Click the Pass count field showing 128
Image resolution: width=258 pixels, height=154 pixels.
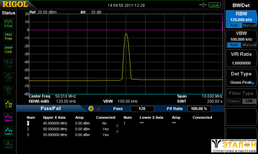pyautogui.click(x=143, y=109)
